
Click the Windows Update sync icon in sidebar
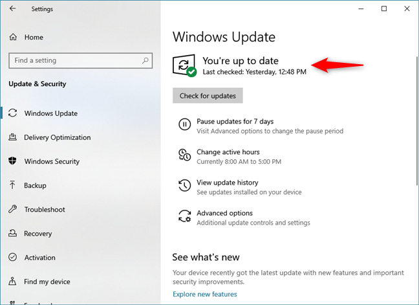(x=12, y=113)
